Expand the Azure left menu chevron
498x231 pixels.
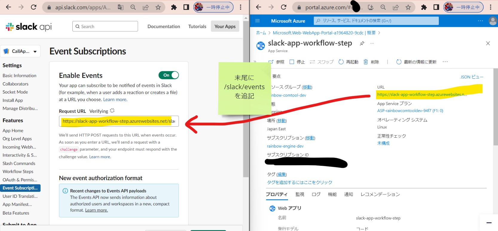pyautogui.click(x=255, y=62)
